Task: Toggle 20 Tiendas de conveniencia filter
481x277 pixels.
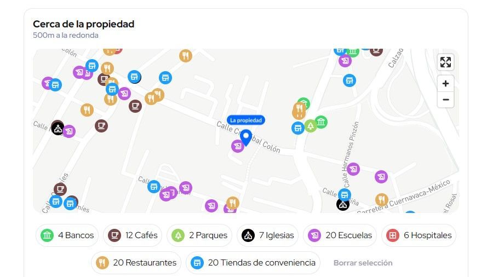Action: 253,263
